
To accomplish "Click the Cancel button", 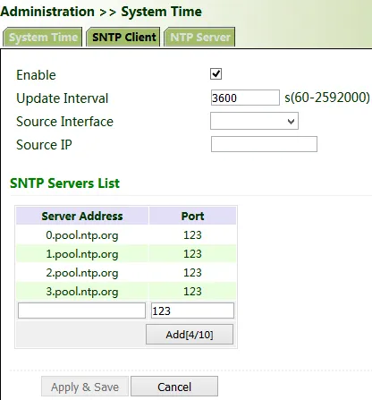I will tap(174, 387).
